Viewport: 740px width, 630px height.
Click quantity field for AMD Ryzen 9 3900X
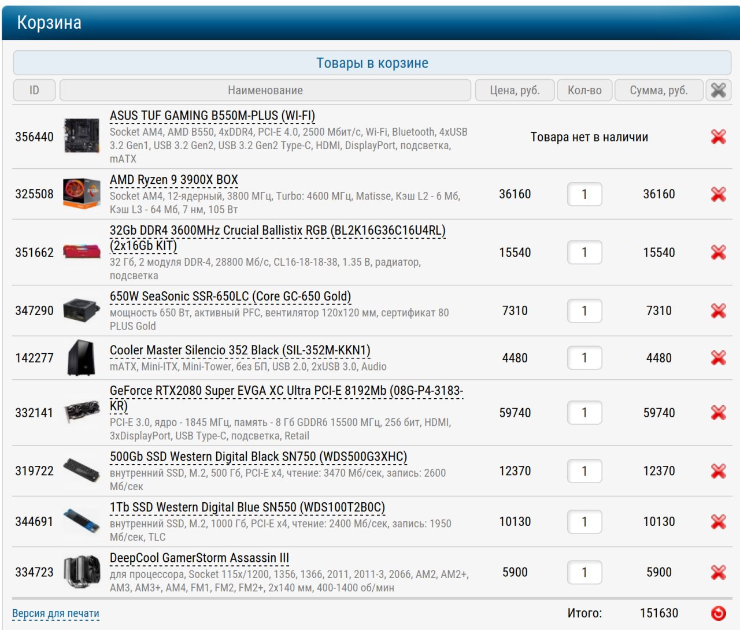click(584, 194)
